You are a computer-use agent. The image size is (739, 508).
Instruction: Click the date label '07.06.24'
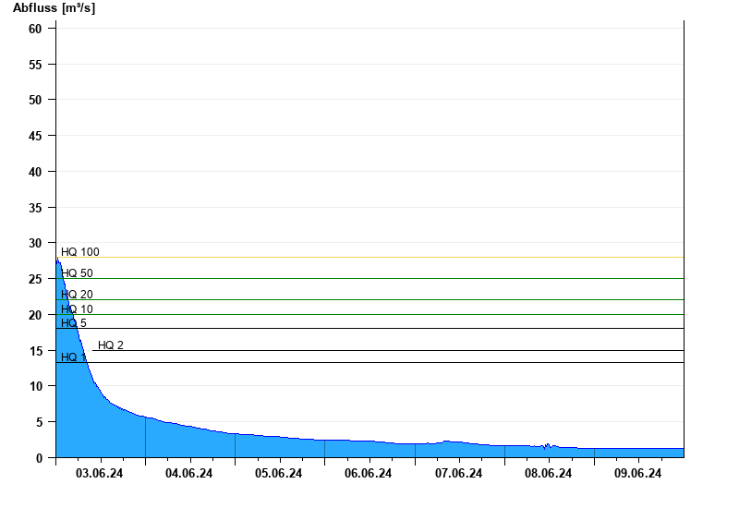point(458,473)
